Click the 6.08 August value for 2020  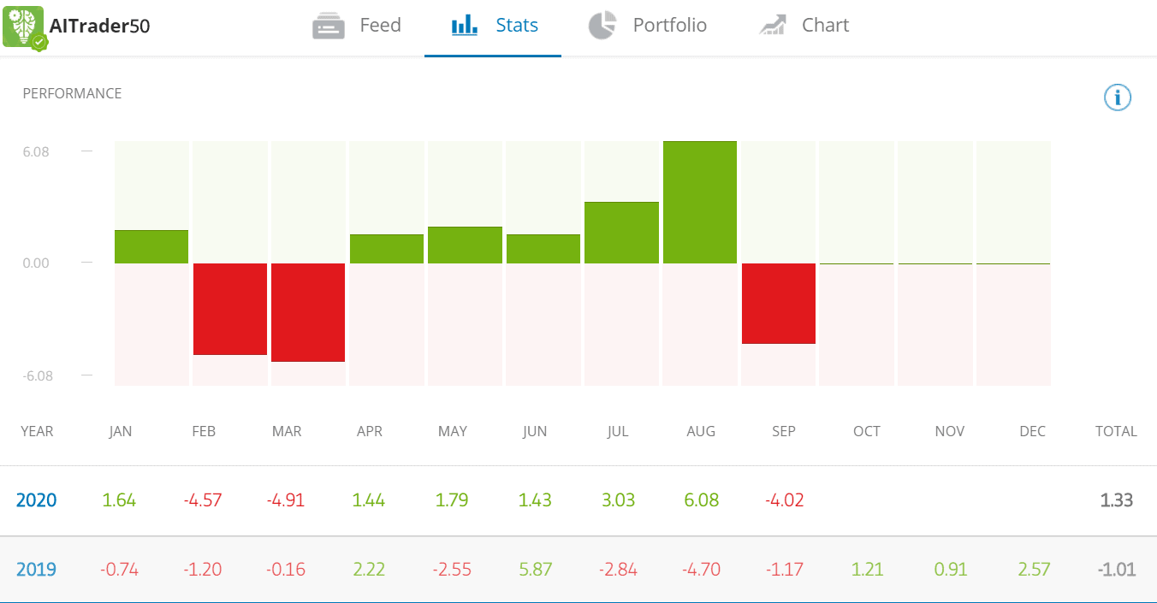click(x=701, y=500)
